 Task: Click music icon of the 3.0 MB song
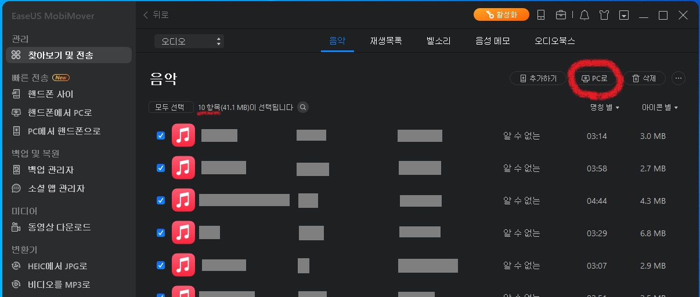click(183, 136)
